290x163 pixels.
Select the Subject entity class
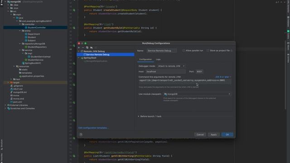pos(31,40)
